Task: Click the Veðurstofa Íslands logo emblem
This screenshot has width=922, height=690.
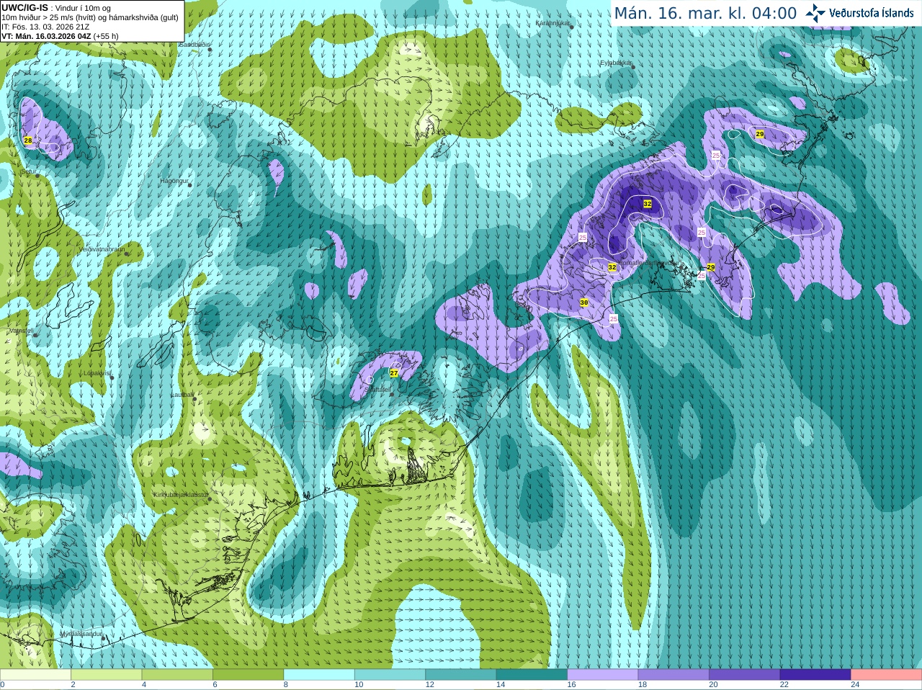Action: 815,13
